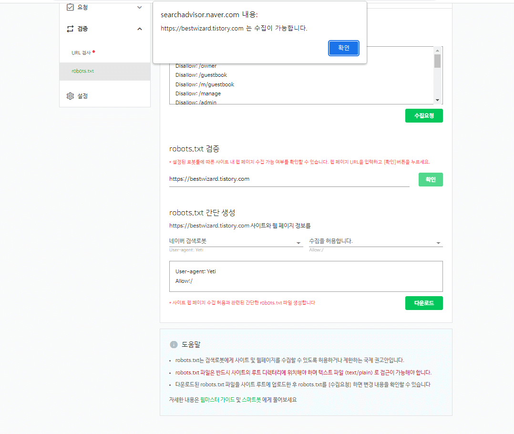Open the 설정 sidebar entry
514x434 pixels.
(83, 95)
